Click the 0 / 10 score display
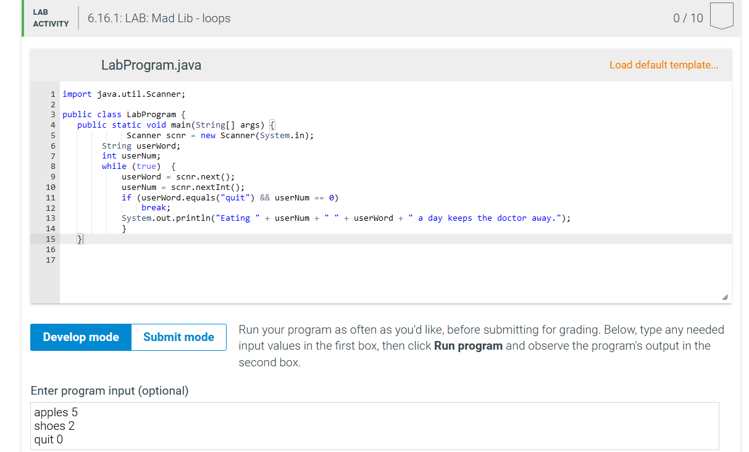The image size is (749, 452). tap(688, 18)
